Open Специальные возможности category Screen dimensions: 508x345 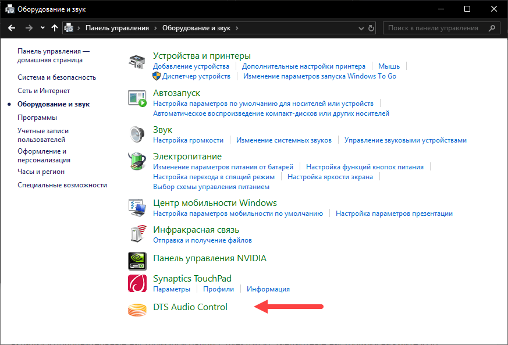62,185
